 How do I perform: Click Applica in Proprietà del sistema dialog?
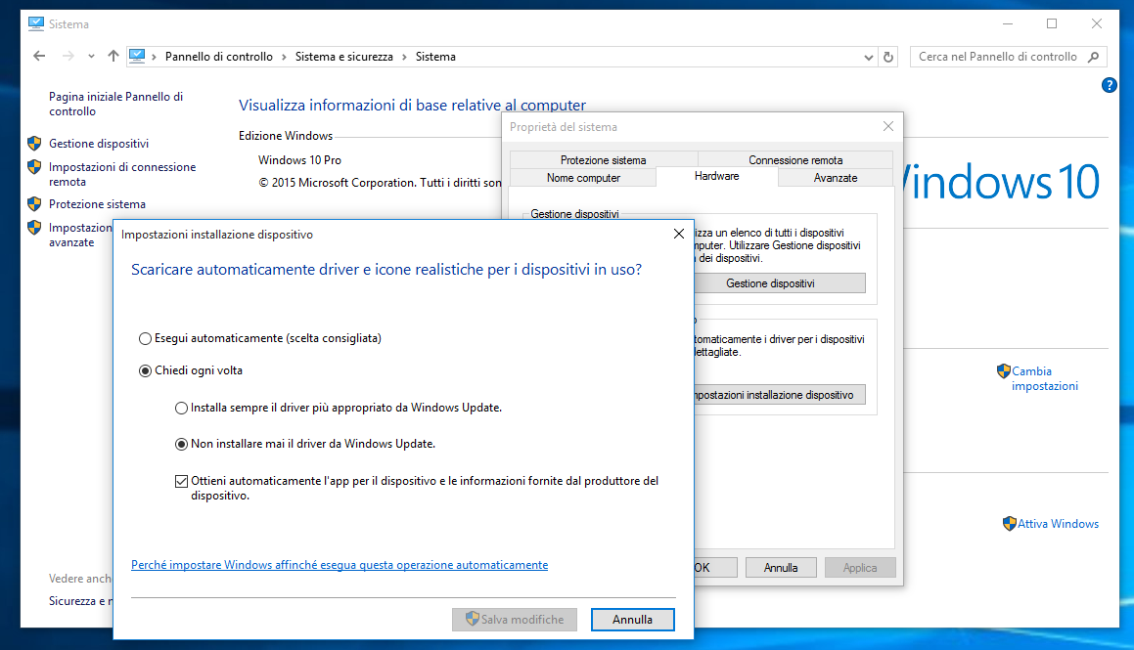click(x=860, y=568)
